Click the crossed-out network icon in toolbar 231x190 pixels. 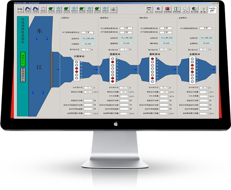pos(113,10)
